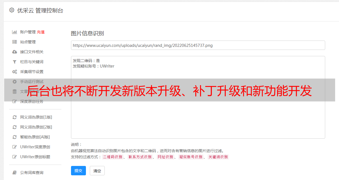Image resolution: width=339 pixels, height=180 pixels.
Task: Click the 关键词识别 tag
Action: 218,157
